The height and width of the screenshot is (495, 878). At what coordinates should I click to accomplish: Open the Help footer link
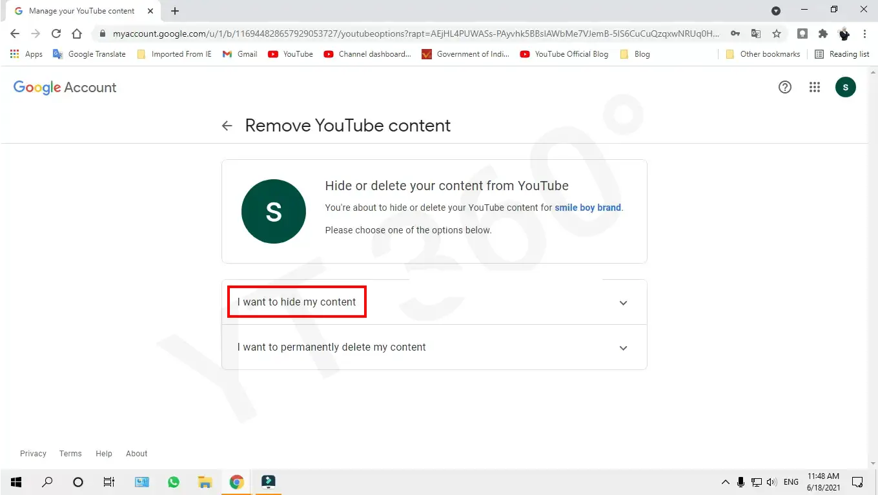click(x=104, y=454)
